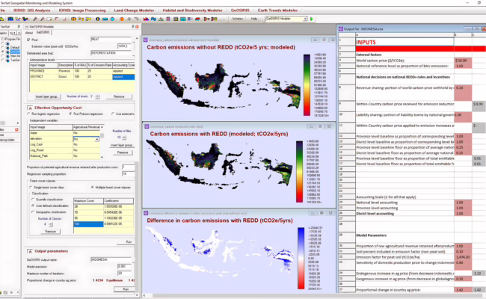
Task: Click the red-blue histogram toolbar icon
Action: click(146, 19)
